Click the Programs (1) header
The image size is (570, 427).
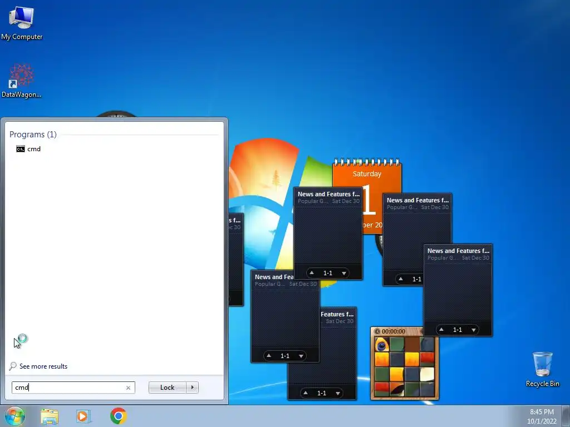[x=33, y=135]
